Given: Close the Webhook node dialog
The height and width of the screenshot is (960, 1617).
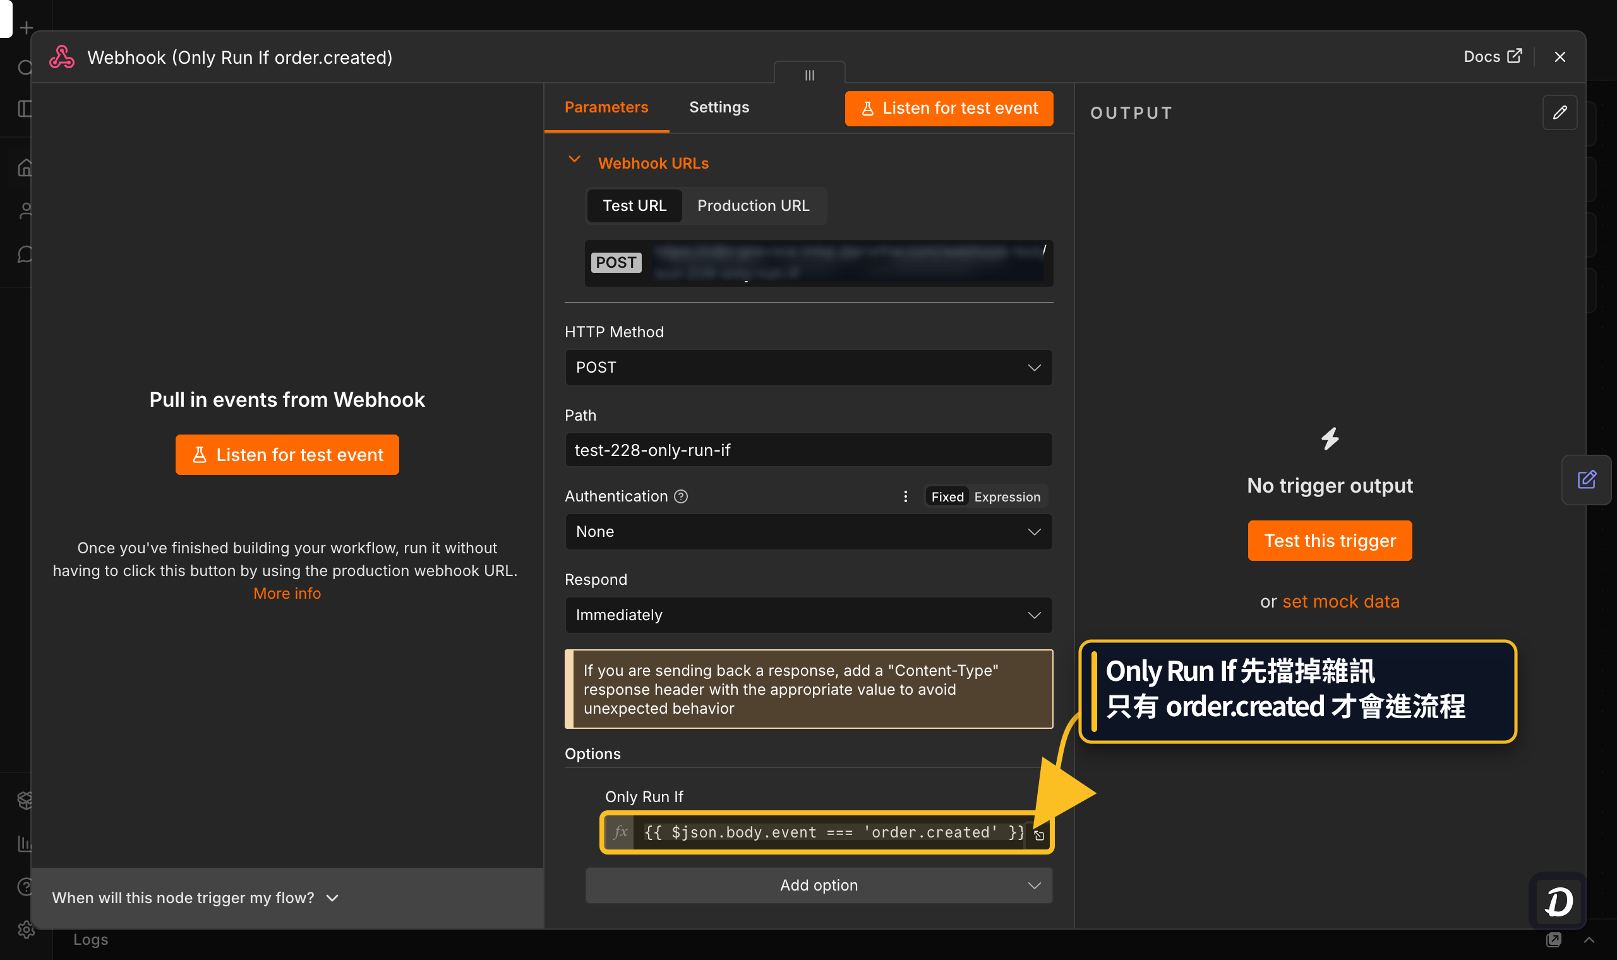Looking at the screenshot, I should tap(1560, 57).
